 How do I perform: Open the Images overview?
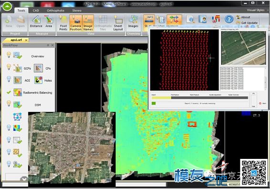pyautogui.click(x=133, y=22)
